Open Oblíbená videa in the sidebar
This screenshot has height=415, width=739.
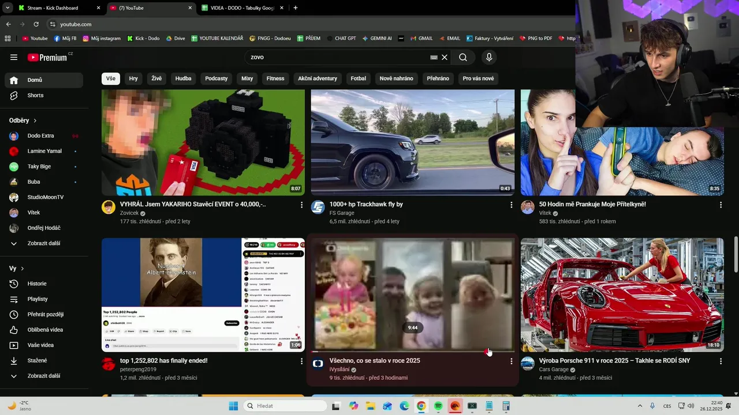[44, 330]
